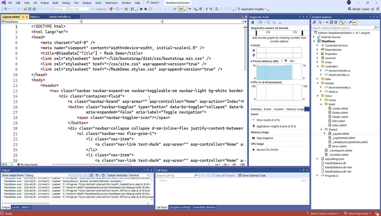The height and width of the screenshot is (216, 381).
Task: Click Sync with Active Document icon
Action: [x=327, y=22]
